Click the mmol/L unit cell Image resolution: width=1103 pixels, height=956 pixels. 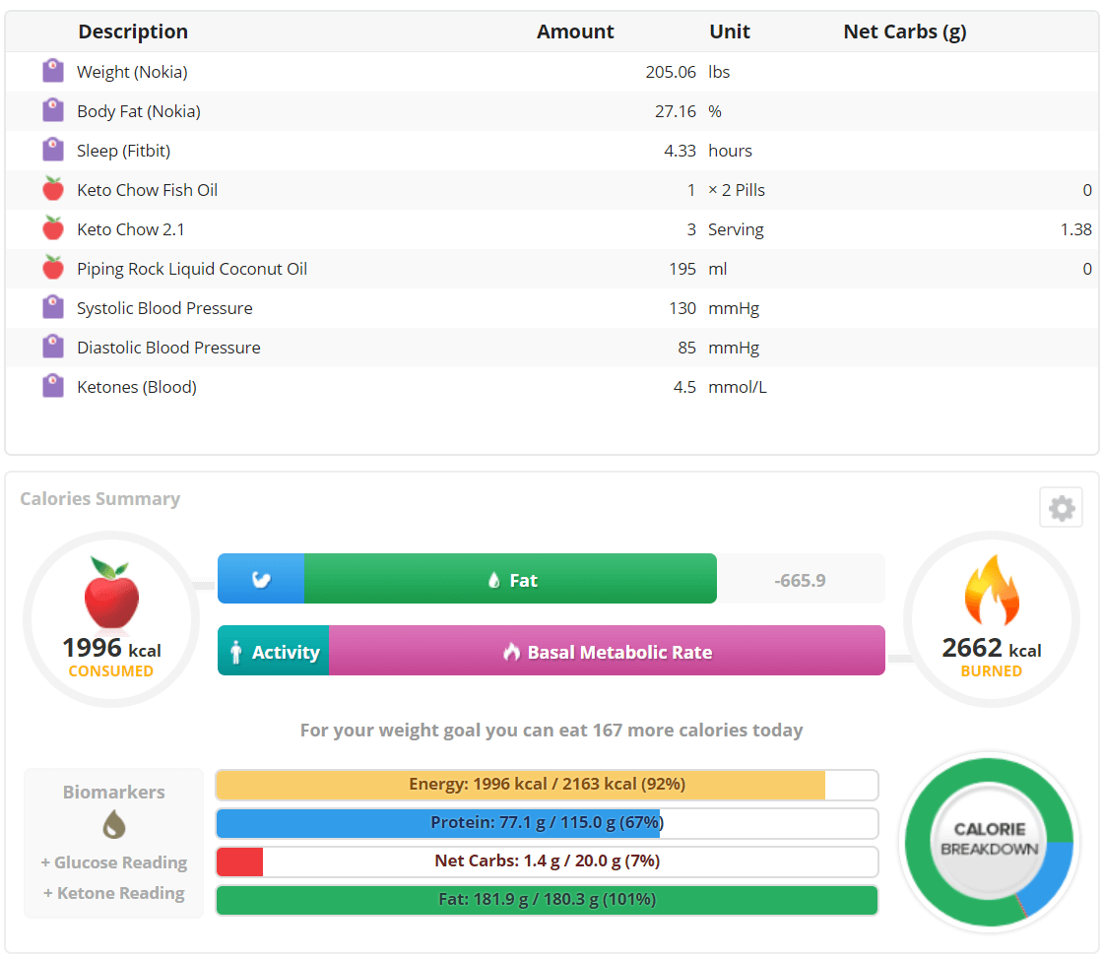(738, 387)
